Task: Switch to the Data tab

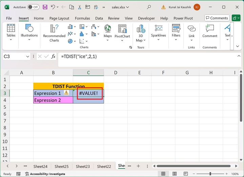Action: (x=99, y=18)
